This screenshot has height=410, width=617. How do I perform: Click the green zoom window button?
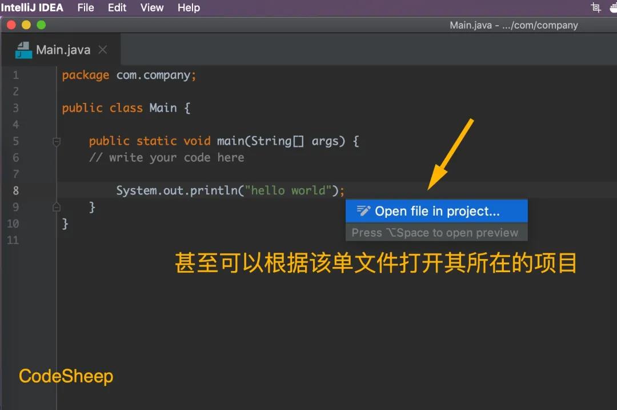(x=41, y=25)
